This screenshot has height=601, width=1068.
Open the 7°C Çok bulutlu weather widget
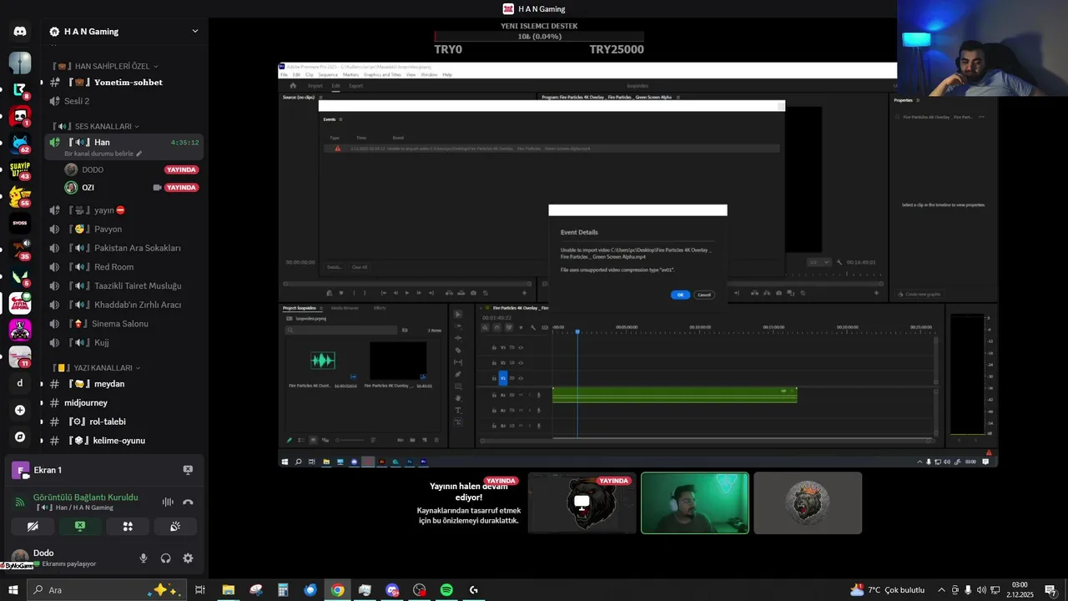(887, 590)
